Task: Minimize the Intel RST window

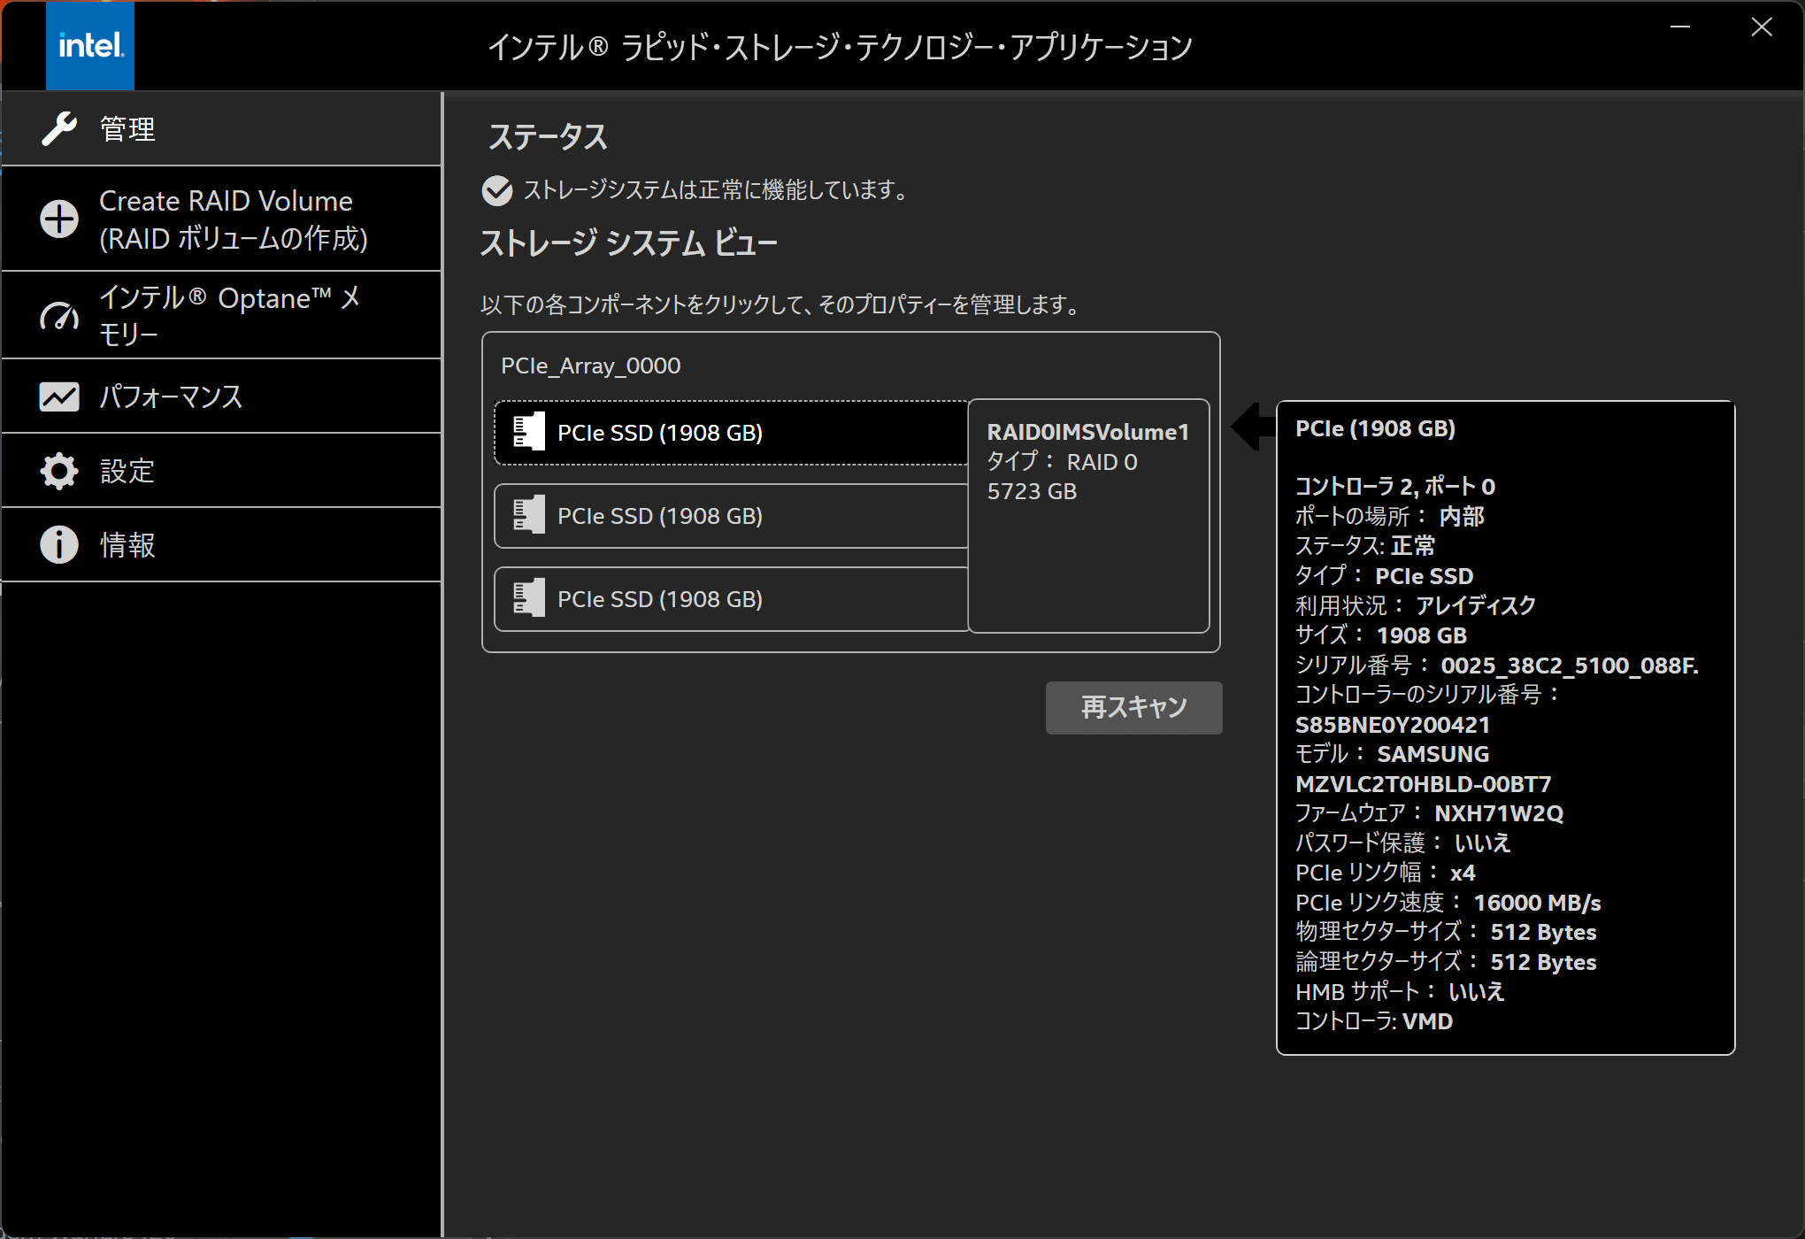Action: 1680,27
